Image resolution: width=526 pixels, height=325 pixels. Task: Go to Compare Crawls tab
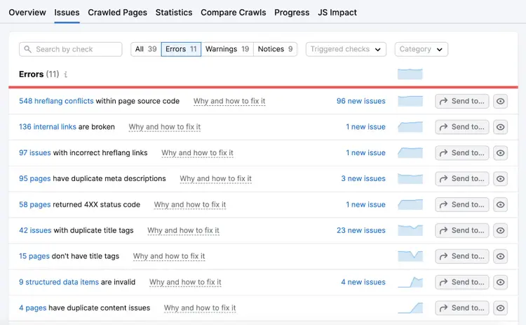coord(233,13)
